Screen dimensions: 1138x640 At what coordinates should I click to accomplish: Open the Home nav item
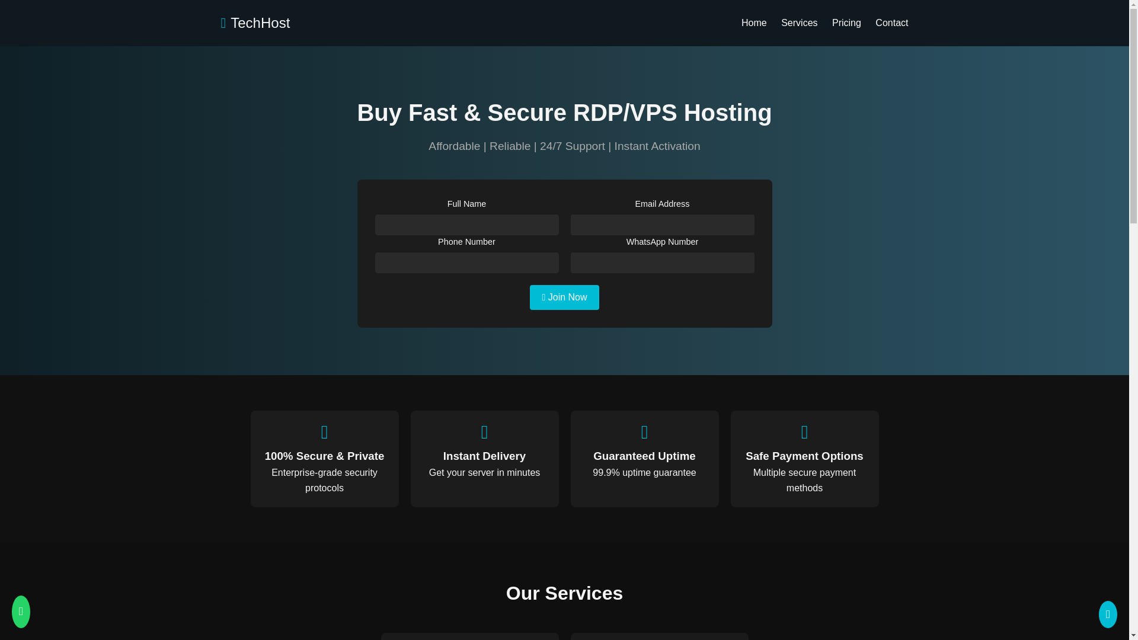pyautogui.click(x=754, y=23)
